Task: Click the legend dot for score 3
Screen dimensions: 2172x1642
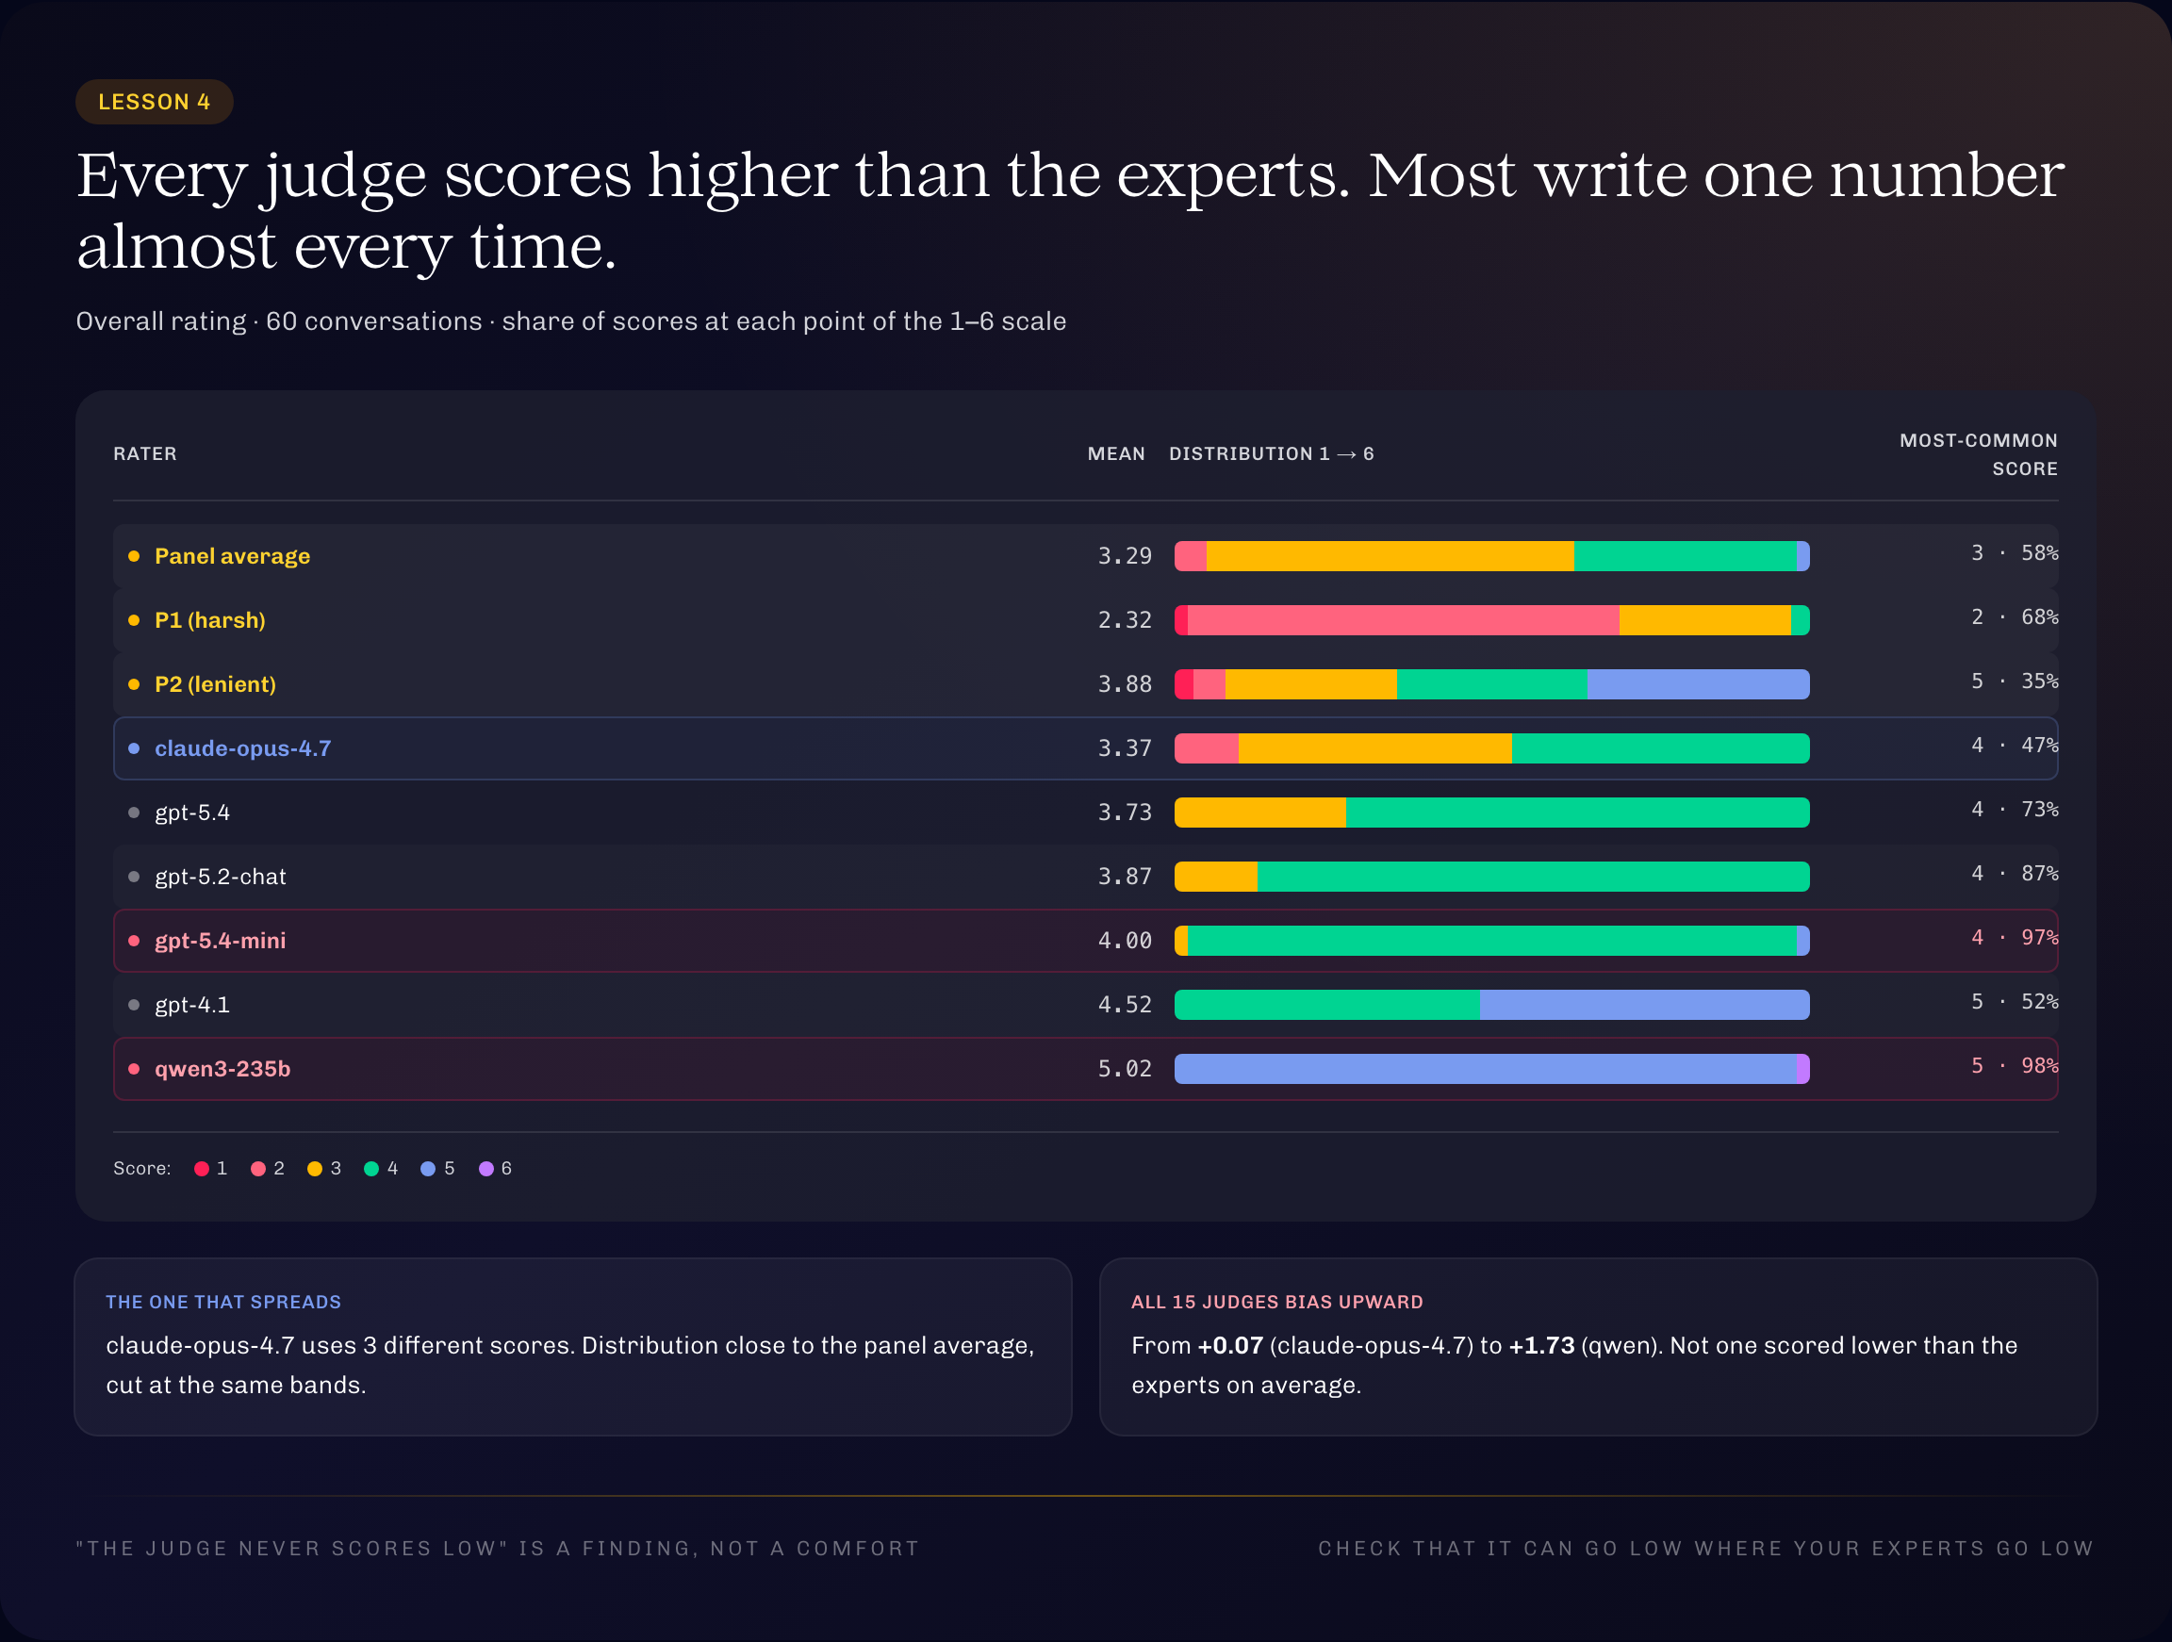Action: click(314, 1169)
